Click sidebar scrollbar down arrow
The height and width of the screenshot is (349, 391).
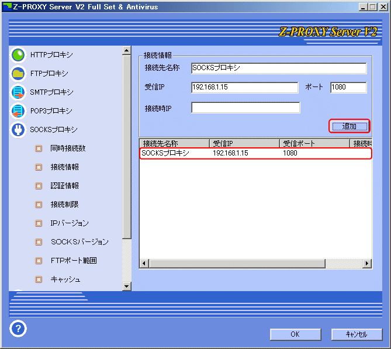(127, 286)
